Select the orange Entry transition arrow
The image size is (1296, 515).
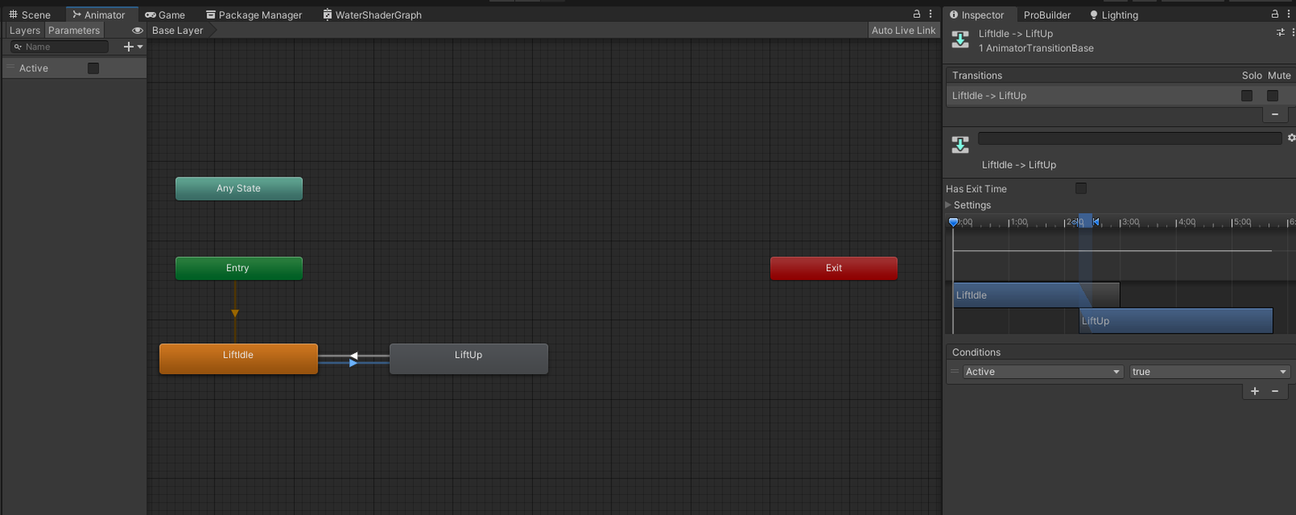(x=235, y=313)
